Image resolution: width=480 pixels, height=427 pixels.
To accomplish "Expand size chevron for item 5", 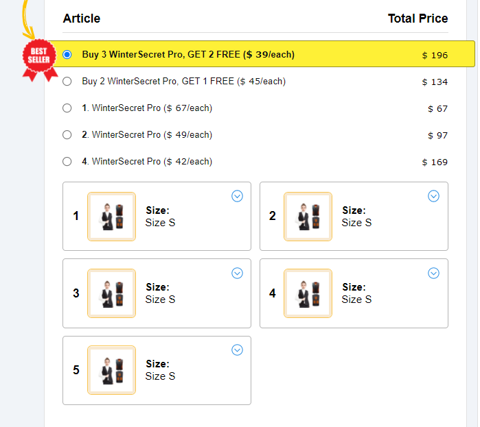I will click(237, 350).
